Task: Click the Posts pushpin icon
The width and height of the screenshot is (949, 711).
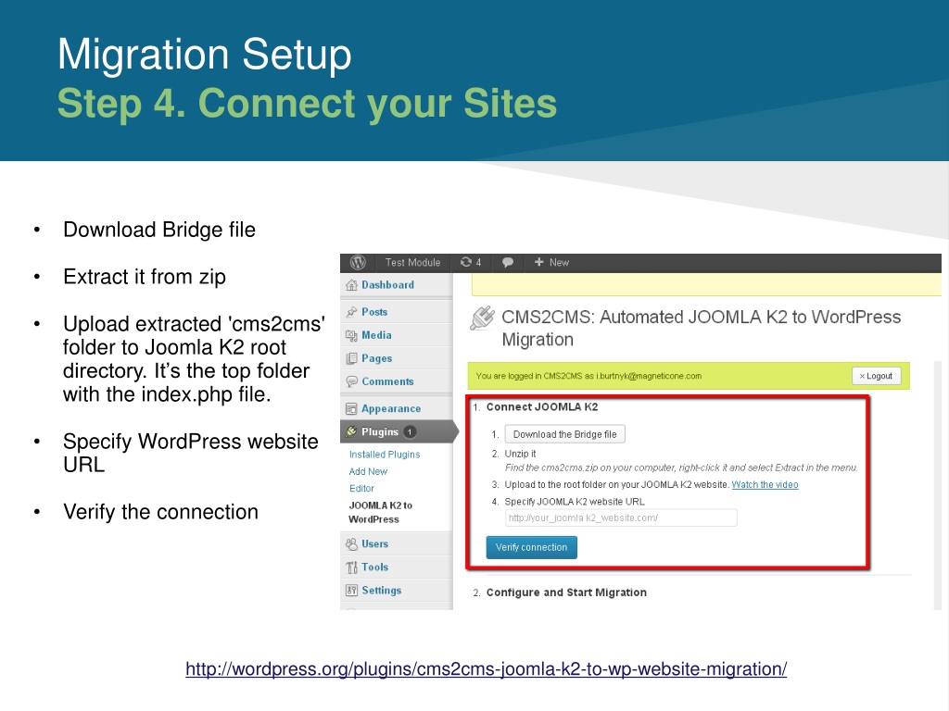Action: [351, 312]
